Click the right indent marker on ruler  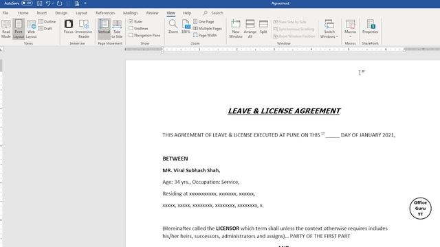[x=404, y=50]
